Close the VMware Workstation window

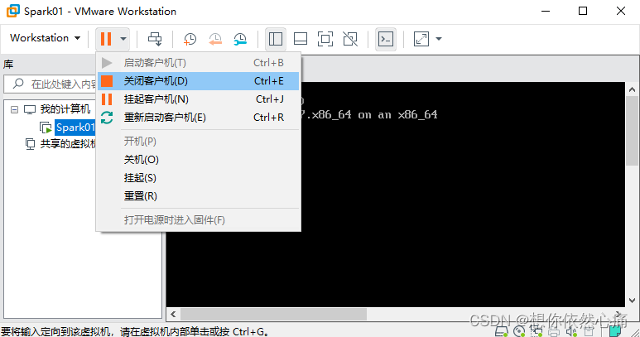coord(621,11)
